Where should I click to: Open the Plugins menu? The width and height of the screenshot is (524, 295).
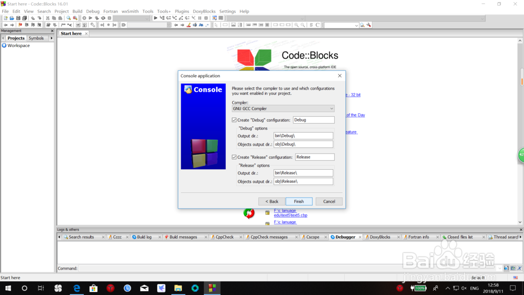[x=182, y=12]
